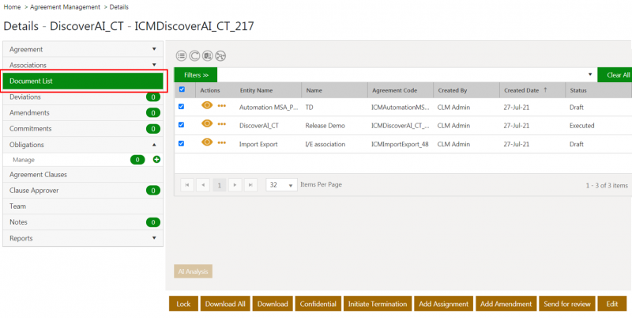Screen dimensions: 632x318
Task: Expand the Filters panel
Action: (x=196, y=74)
